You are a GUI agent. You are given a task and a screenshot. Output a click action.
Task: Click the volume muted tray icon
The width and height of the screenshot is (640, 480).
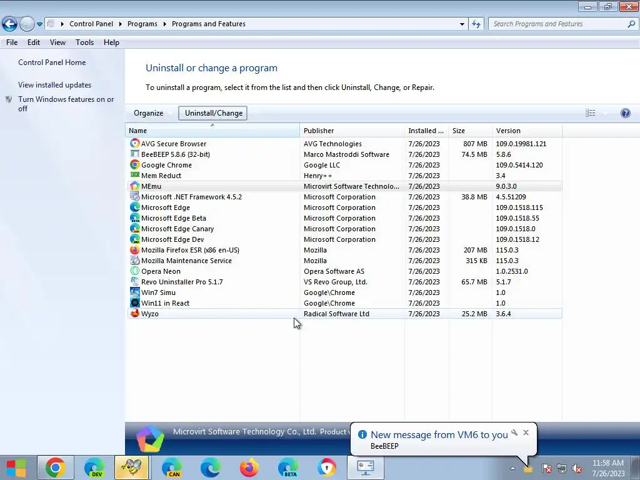(x=577, y=468)
